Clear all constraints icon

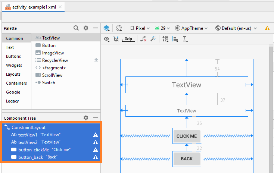coord(143,39)
